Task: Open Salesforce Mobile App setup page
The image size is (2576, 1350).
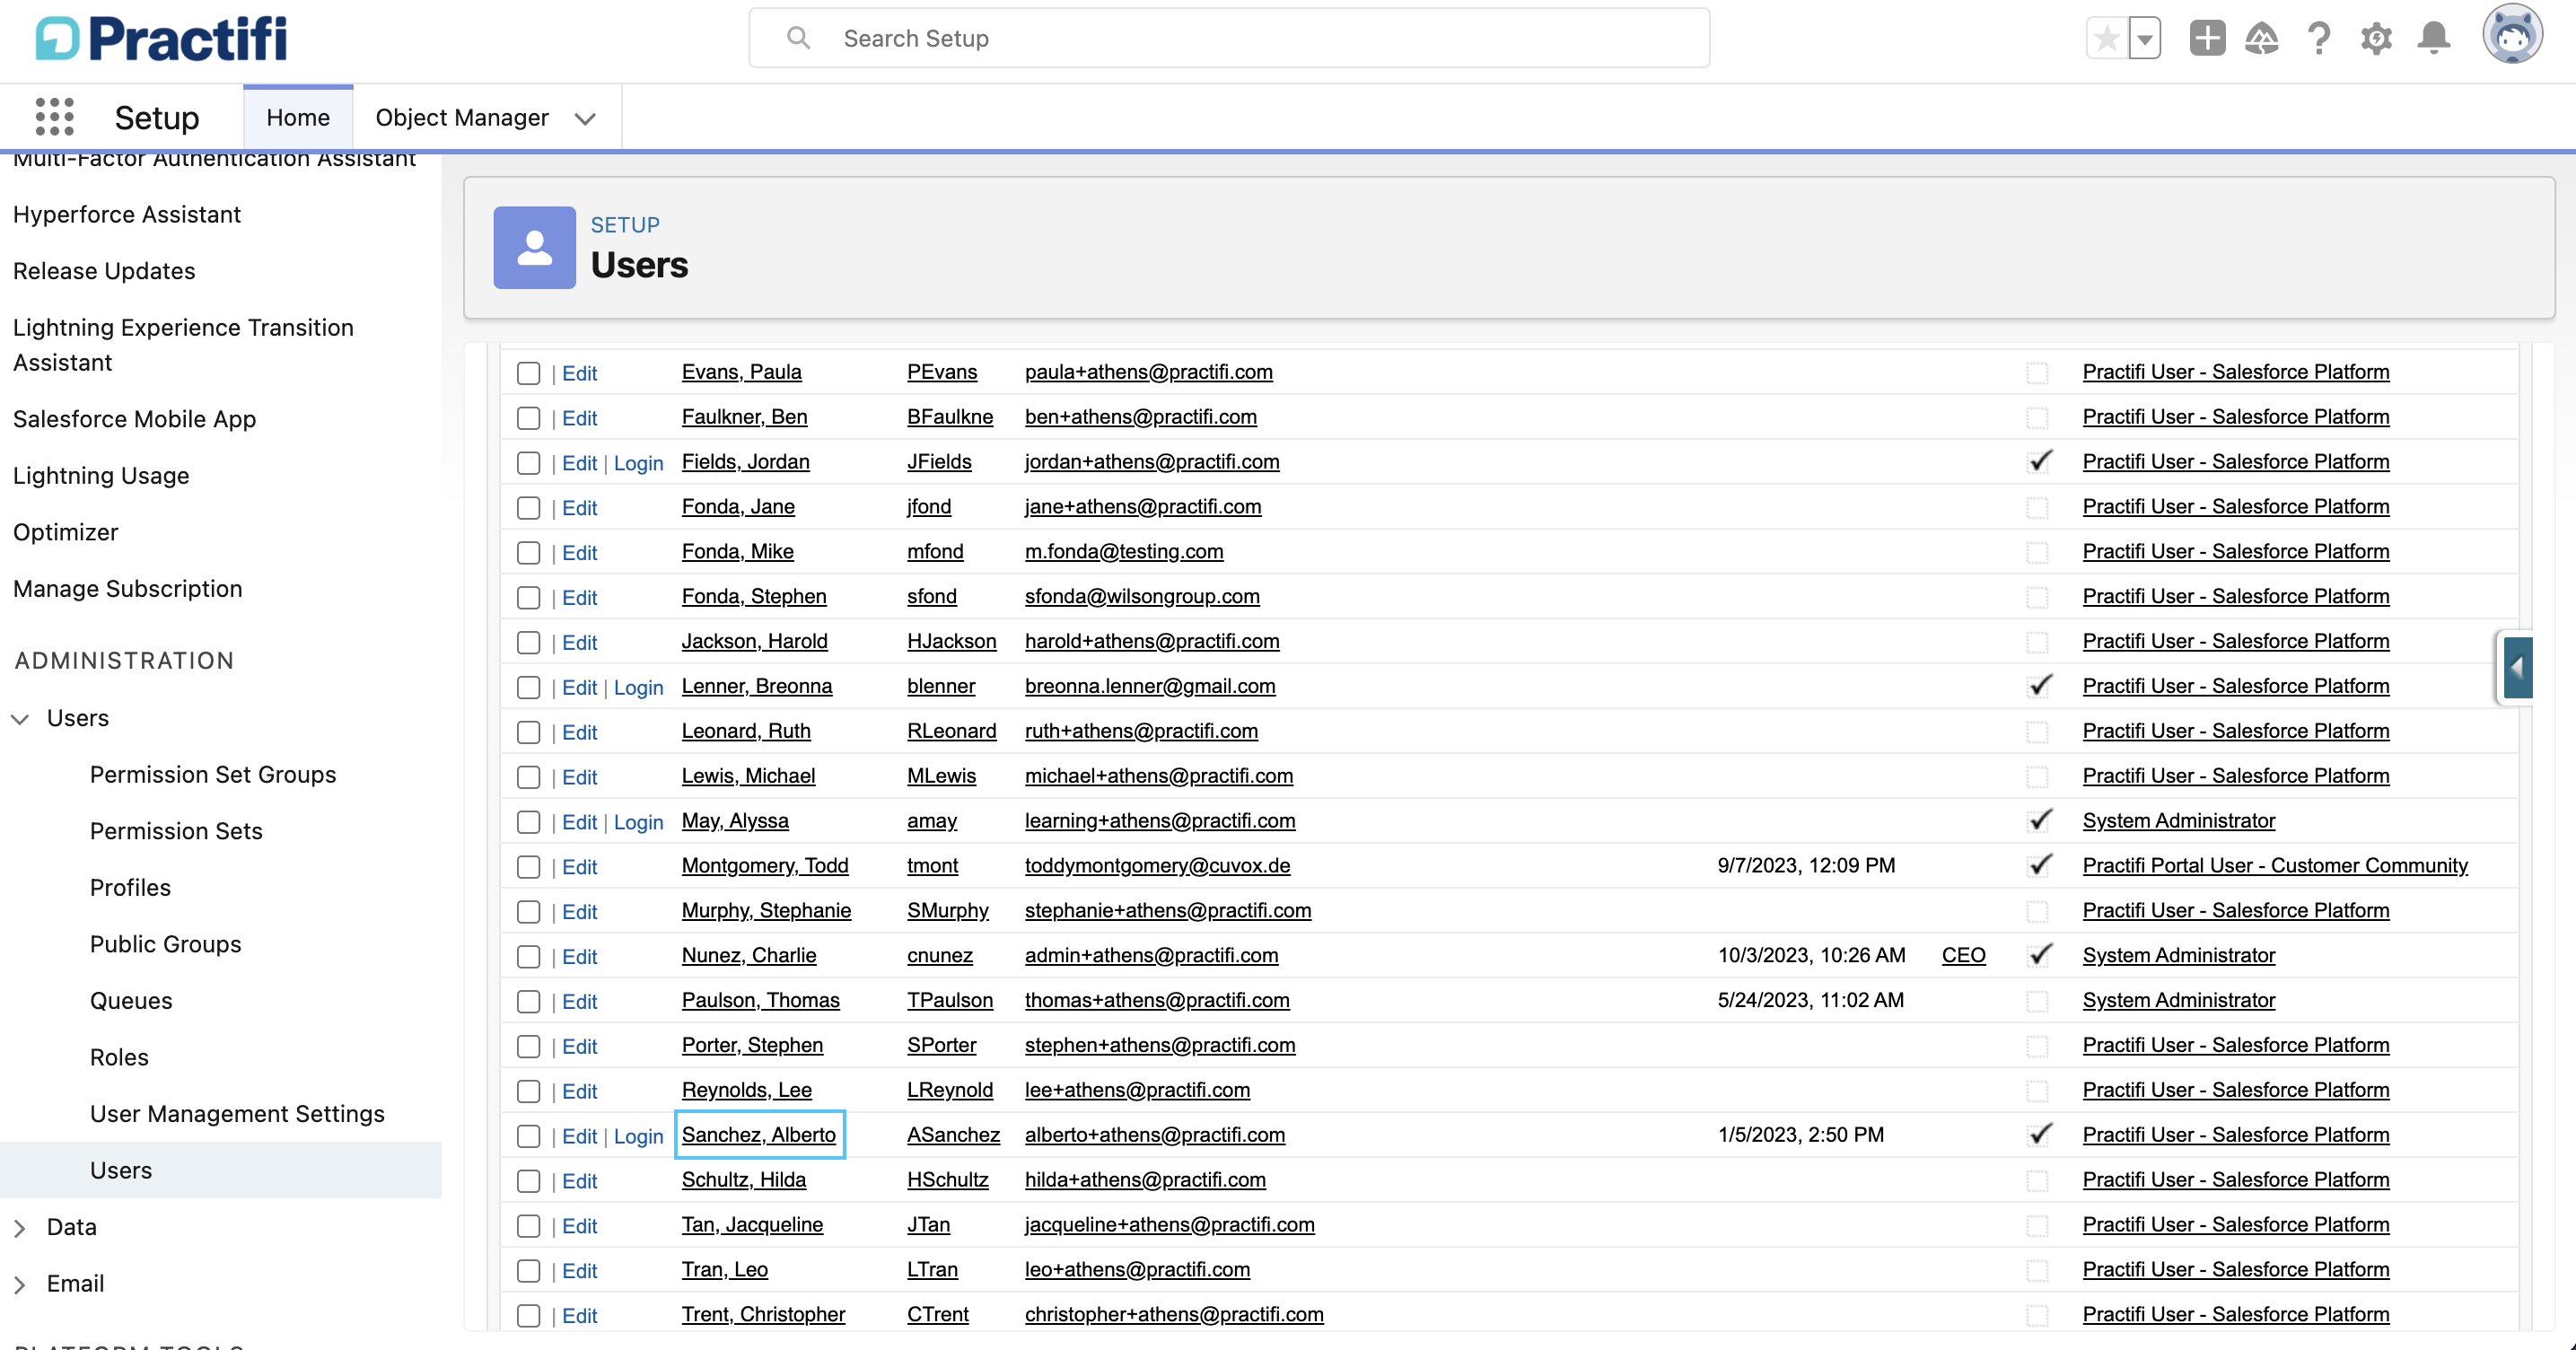Action: point(134,419)
